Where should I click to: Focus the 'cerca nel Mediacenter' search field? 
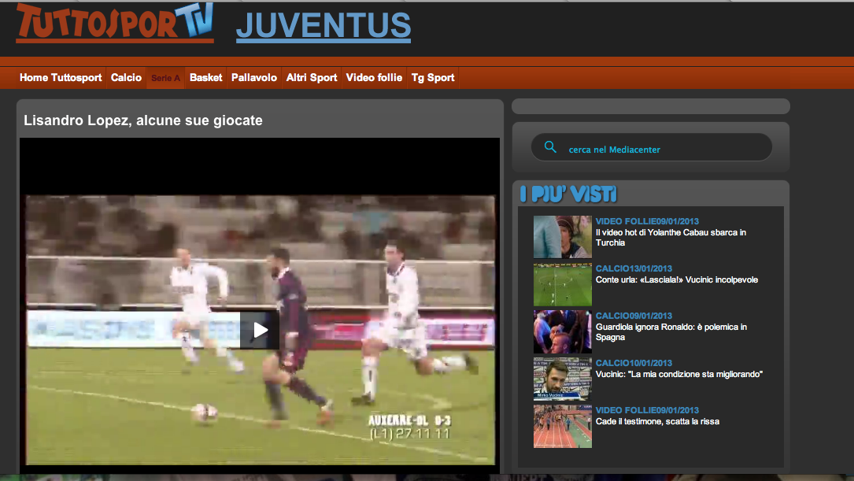pos(661,149)
